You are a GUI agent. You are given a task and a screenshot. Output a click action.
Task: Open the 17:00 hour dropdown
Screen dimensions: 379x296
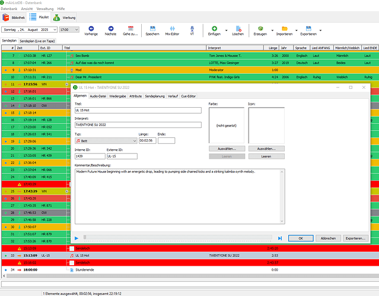coord(77,30)
